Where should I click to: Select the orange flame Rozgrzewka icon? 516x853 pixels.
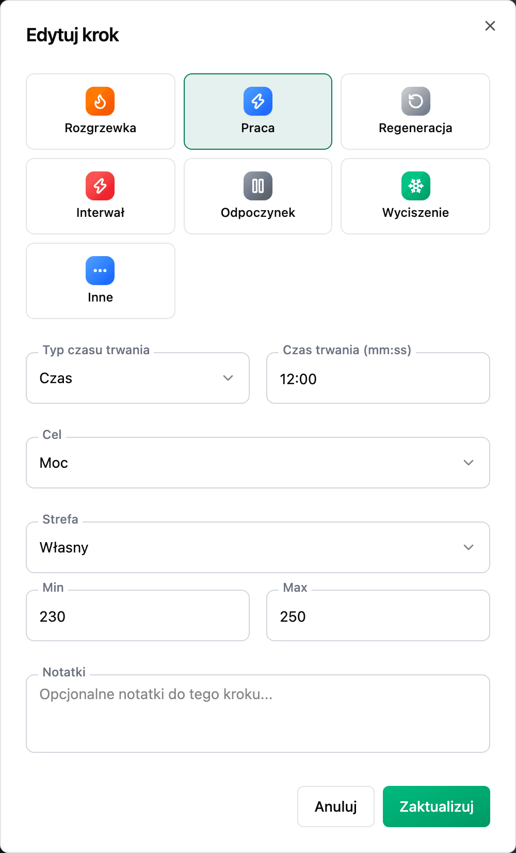100,101
